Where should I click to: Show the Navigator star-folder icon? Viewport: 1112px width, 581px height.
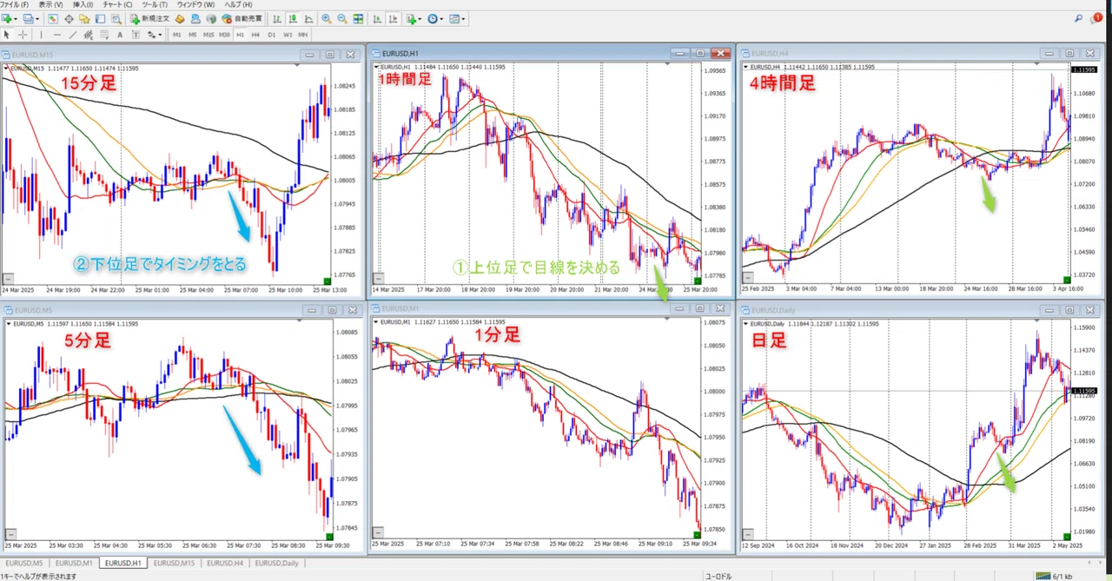[x=84, y=18]
